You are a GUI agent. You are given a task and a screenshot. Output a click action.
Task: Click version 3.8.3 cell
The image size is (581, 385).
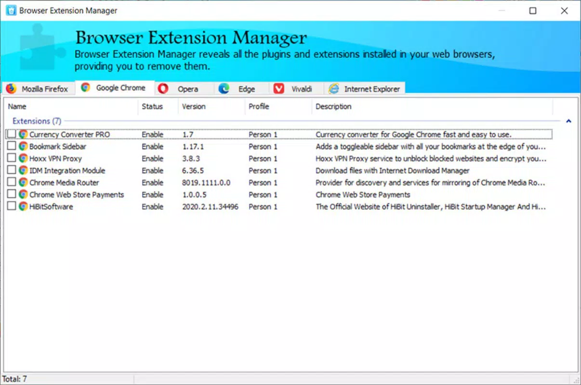point(191,159)
